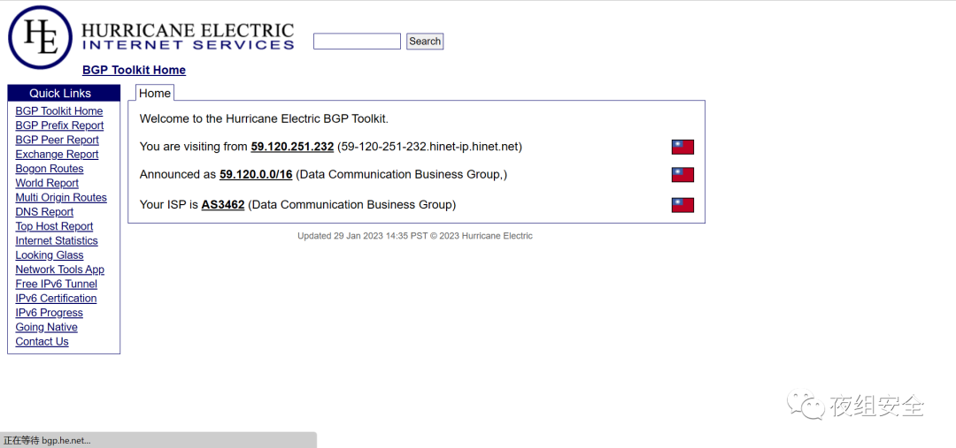Open the BGP Prefix Report link

tap(60, 125)
